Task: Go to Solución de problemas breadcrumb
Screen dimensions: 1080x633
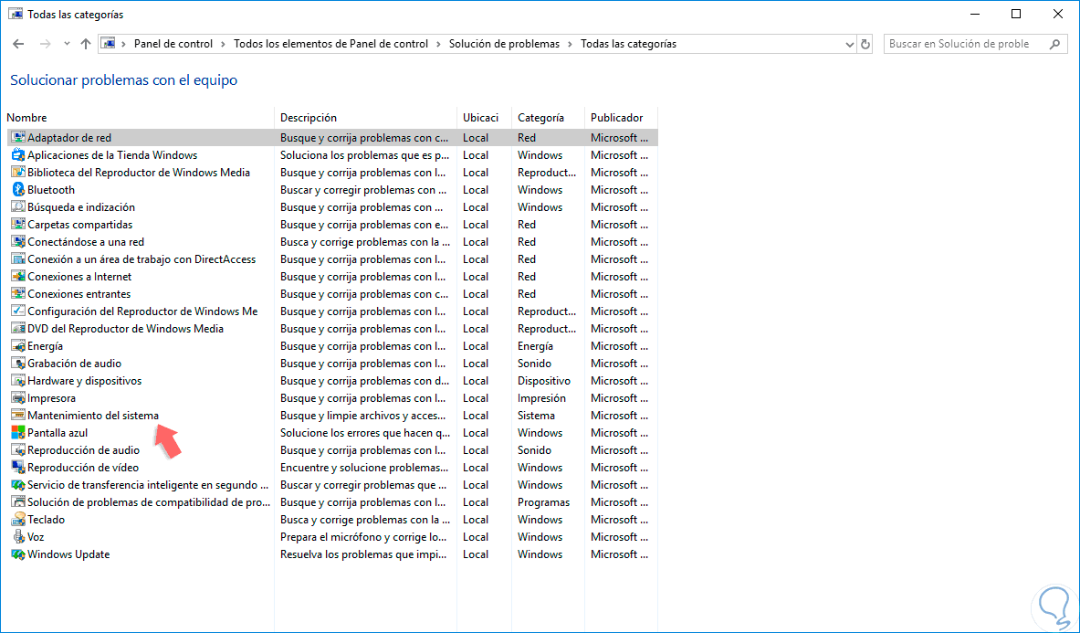Action: pos(504,44)
